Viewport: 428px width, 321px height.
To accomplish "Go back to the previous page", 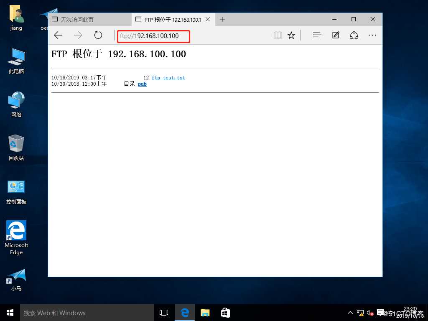I will (58, 35).
